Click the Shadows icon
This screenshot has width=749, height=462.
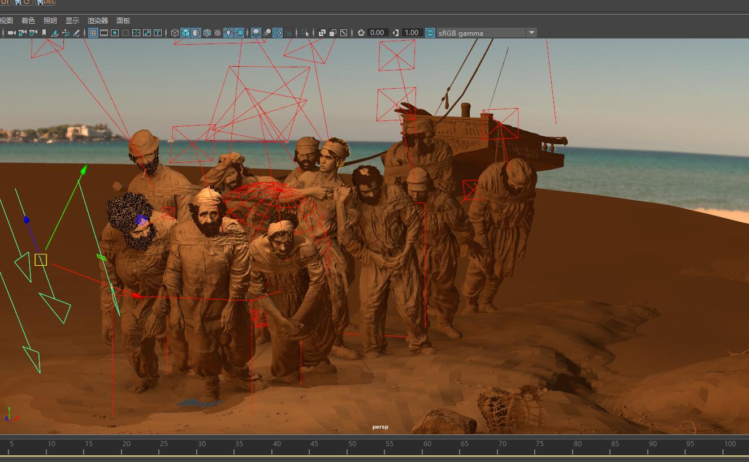tap(239, 33)
